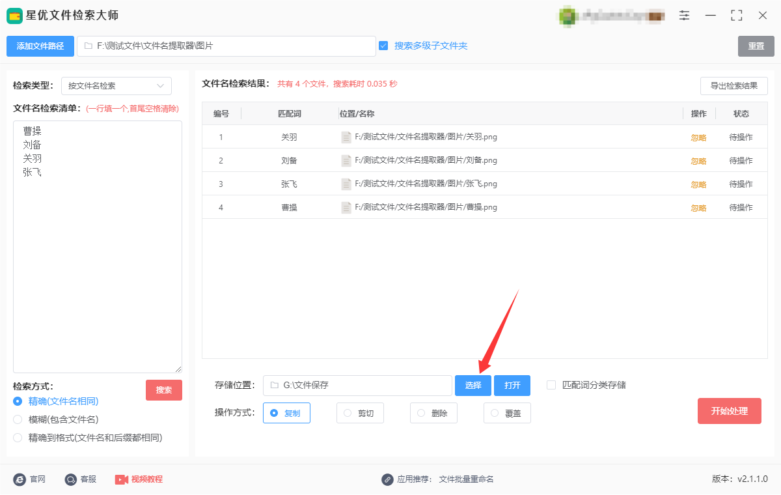Click the 张飞 line in search list
The width and height of the screenshot is (781, 495).
point(32,172)
